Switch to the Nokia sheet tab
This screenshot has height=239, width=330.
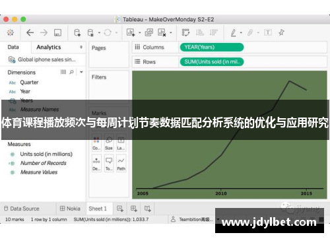click(70, 209)
